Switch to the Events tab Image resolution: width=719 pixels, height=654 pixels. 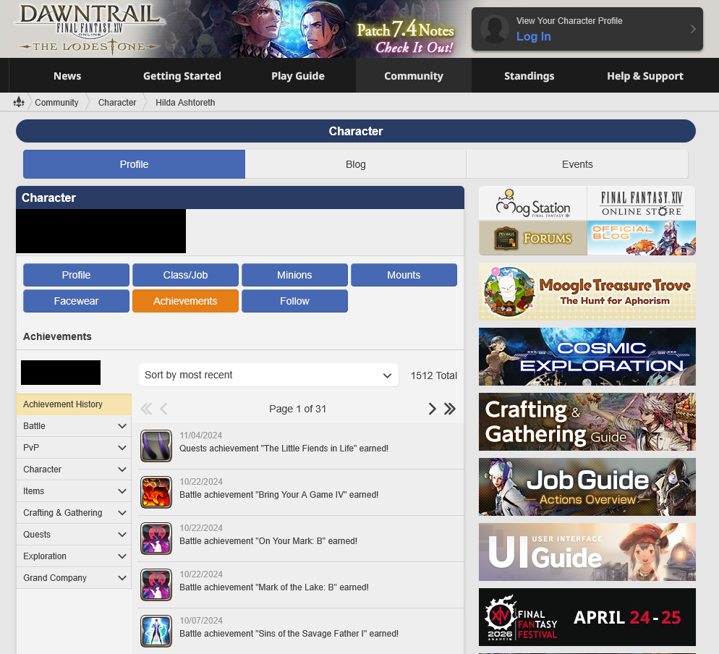click(x=577, y=164)
